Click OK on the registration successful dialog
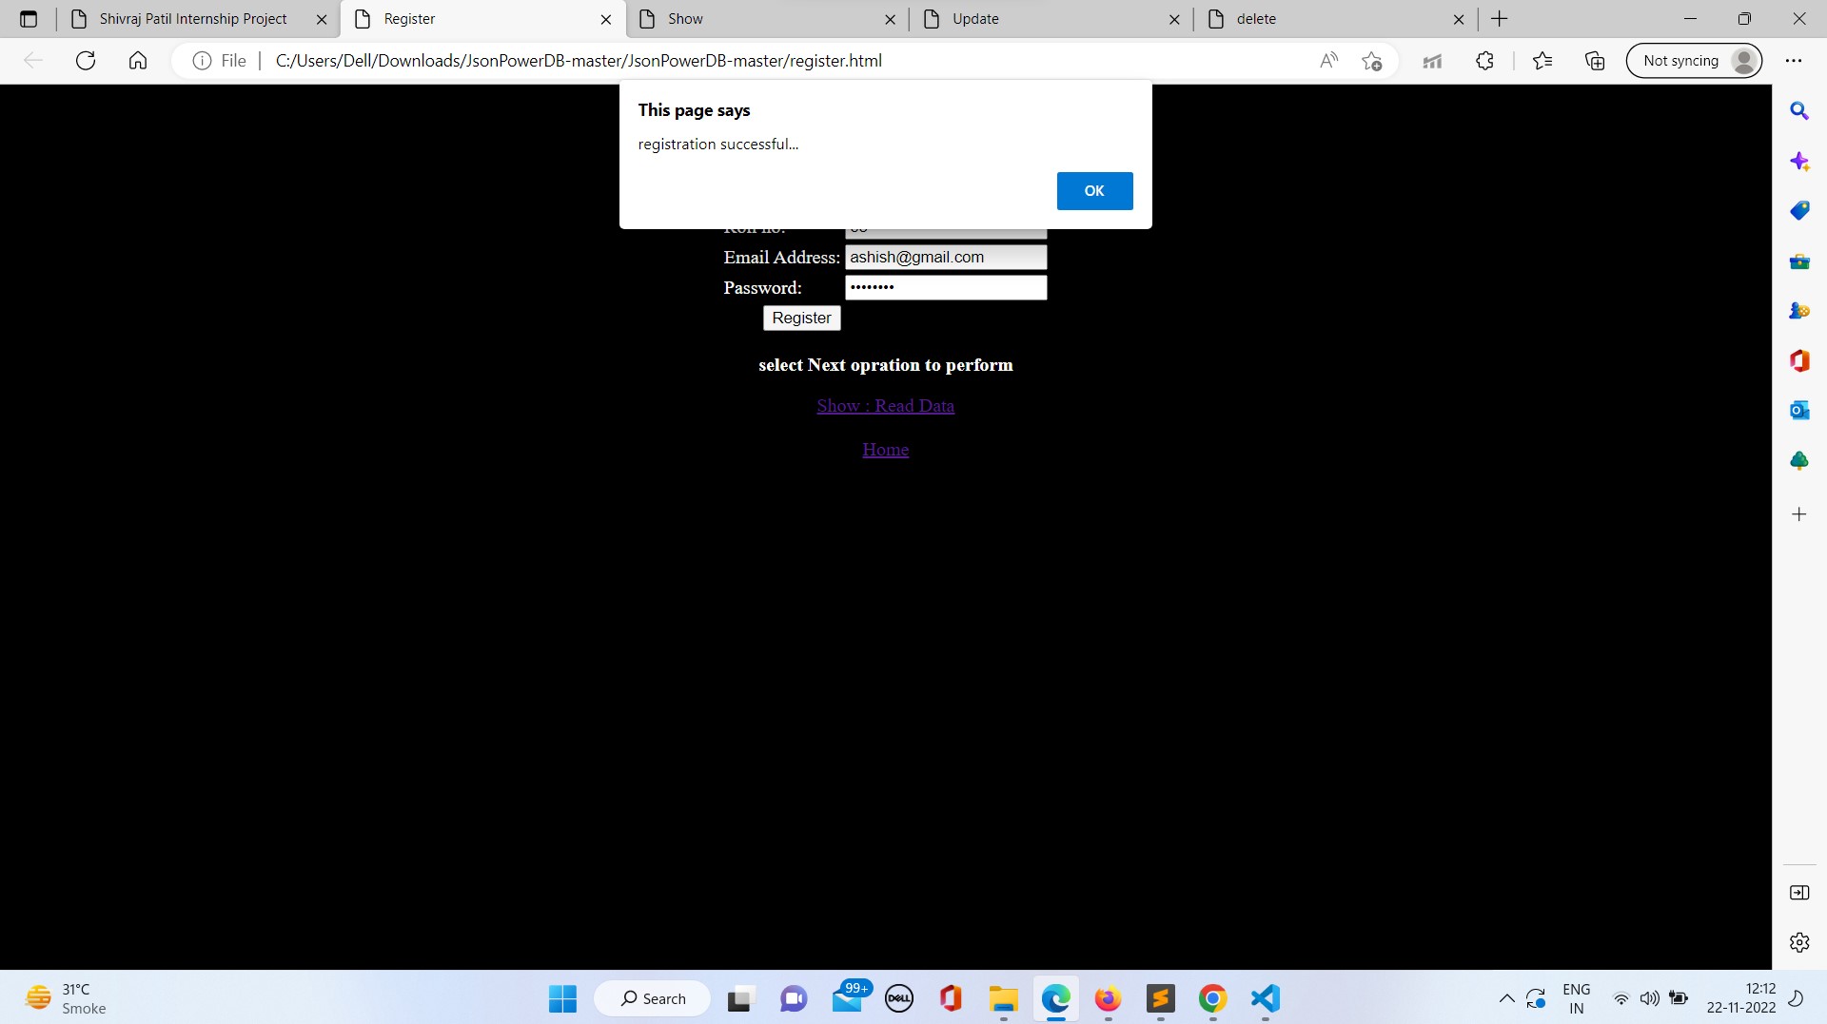The height and width of the screenshot is (1024, 1827). tap(1094, 190)
